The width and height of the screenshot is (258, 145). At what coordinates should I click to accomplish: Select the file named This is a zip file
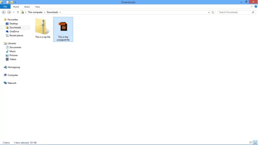pyautogui.click(x=42, y=28)
